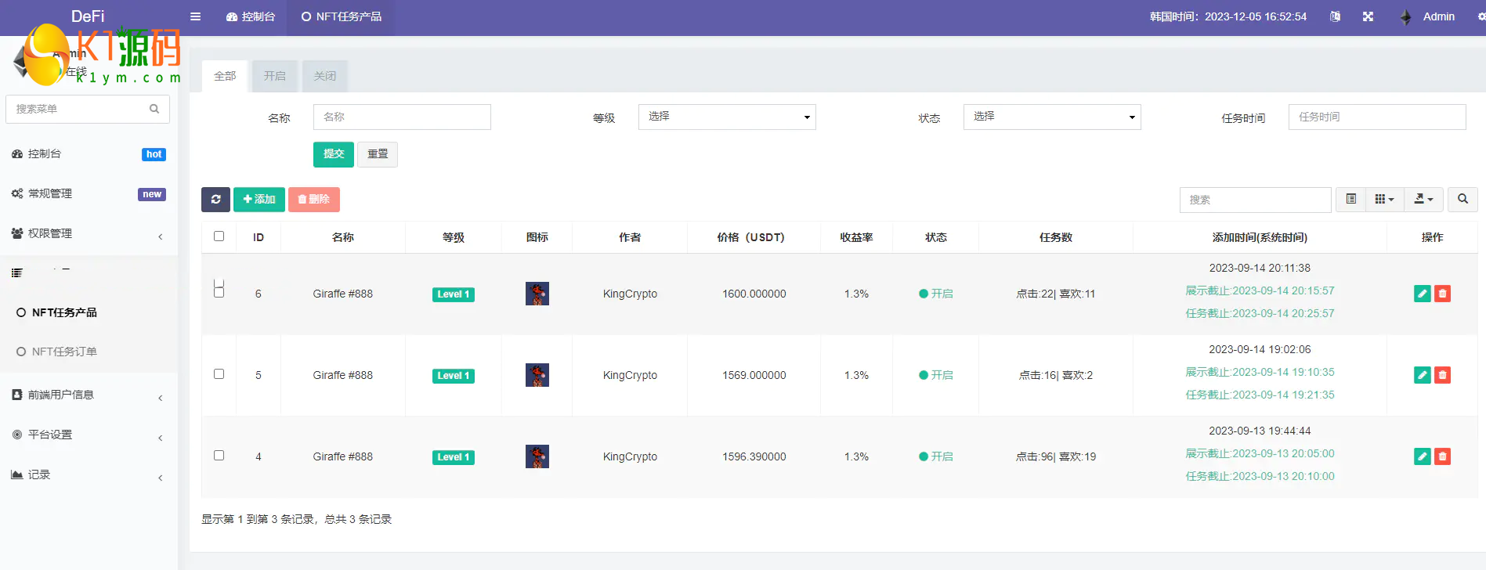Click the refresh table icon button

215,200
